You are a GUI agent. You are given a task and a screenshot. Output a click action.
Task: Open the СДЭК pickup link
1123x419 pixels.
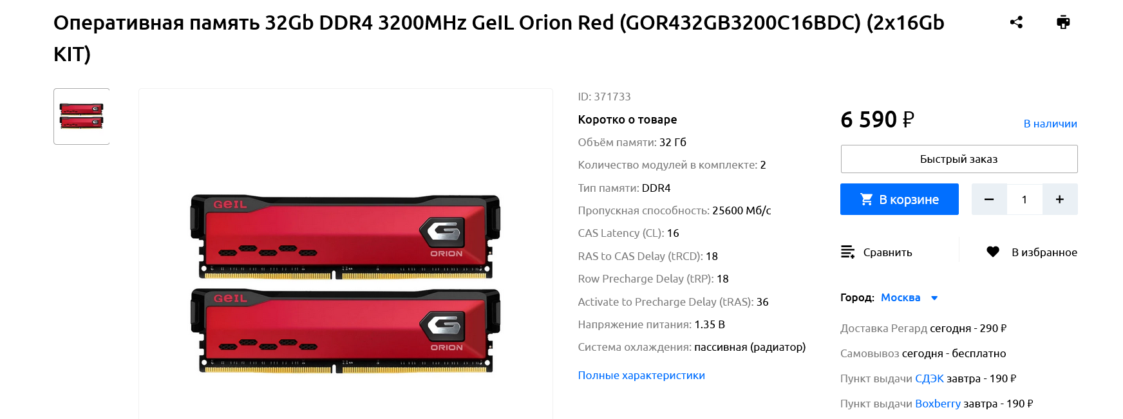pyautogui.click(x=929, y=378)
